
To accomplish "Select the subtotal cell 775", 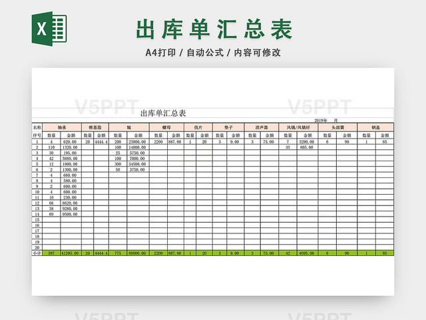I will (x=118, y=253).
